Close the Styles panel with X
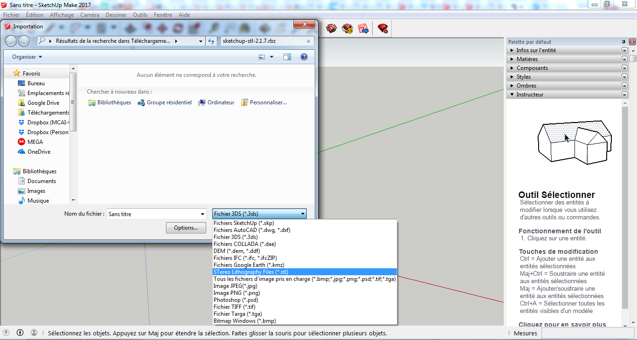This screenshot has height=340, width=637. coord(624,77)
